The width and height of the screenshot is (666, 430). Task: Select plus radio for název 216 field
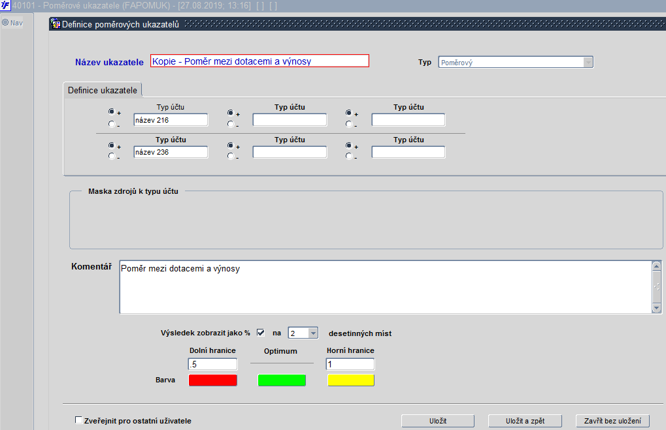111,112
